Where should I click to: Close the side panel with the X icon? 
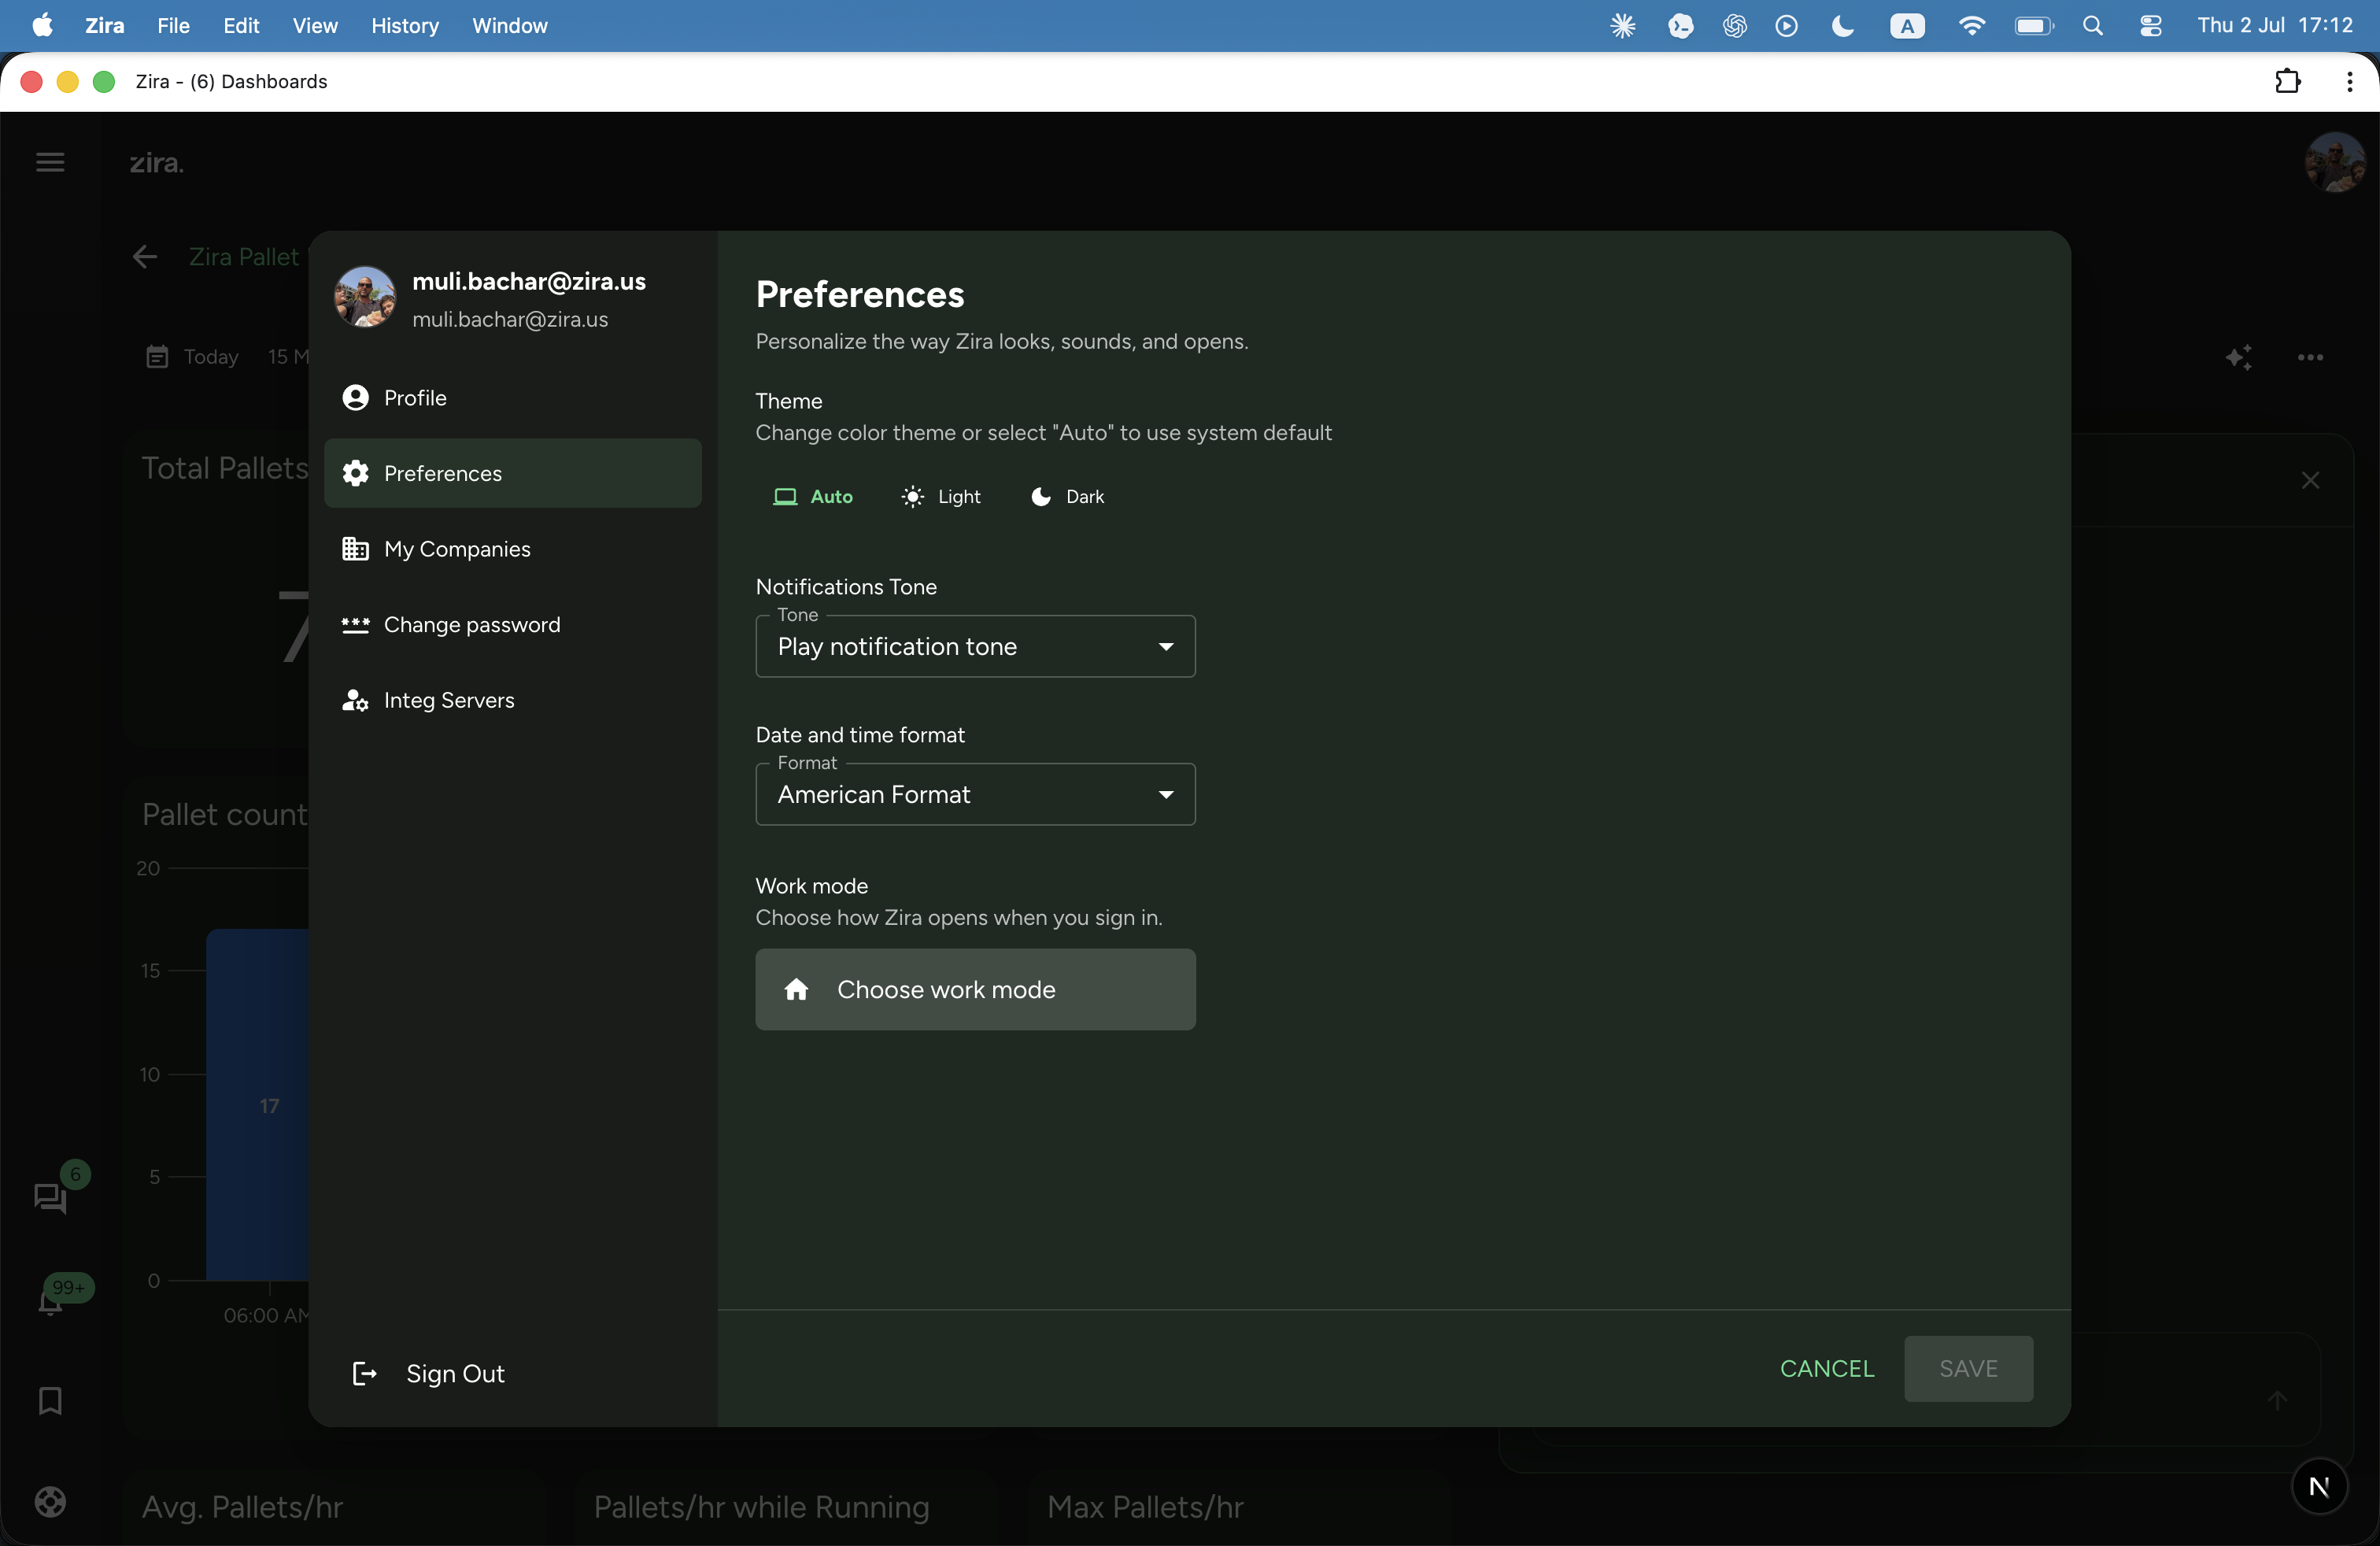click(x=2310, y=480)
